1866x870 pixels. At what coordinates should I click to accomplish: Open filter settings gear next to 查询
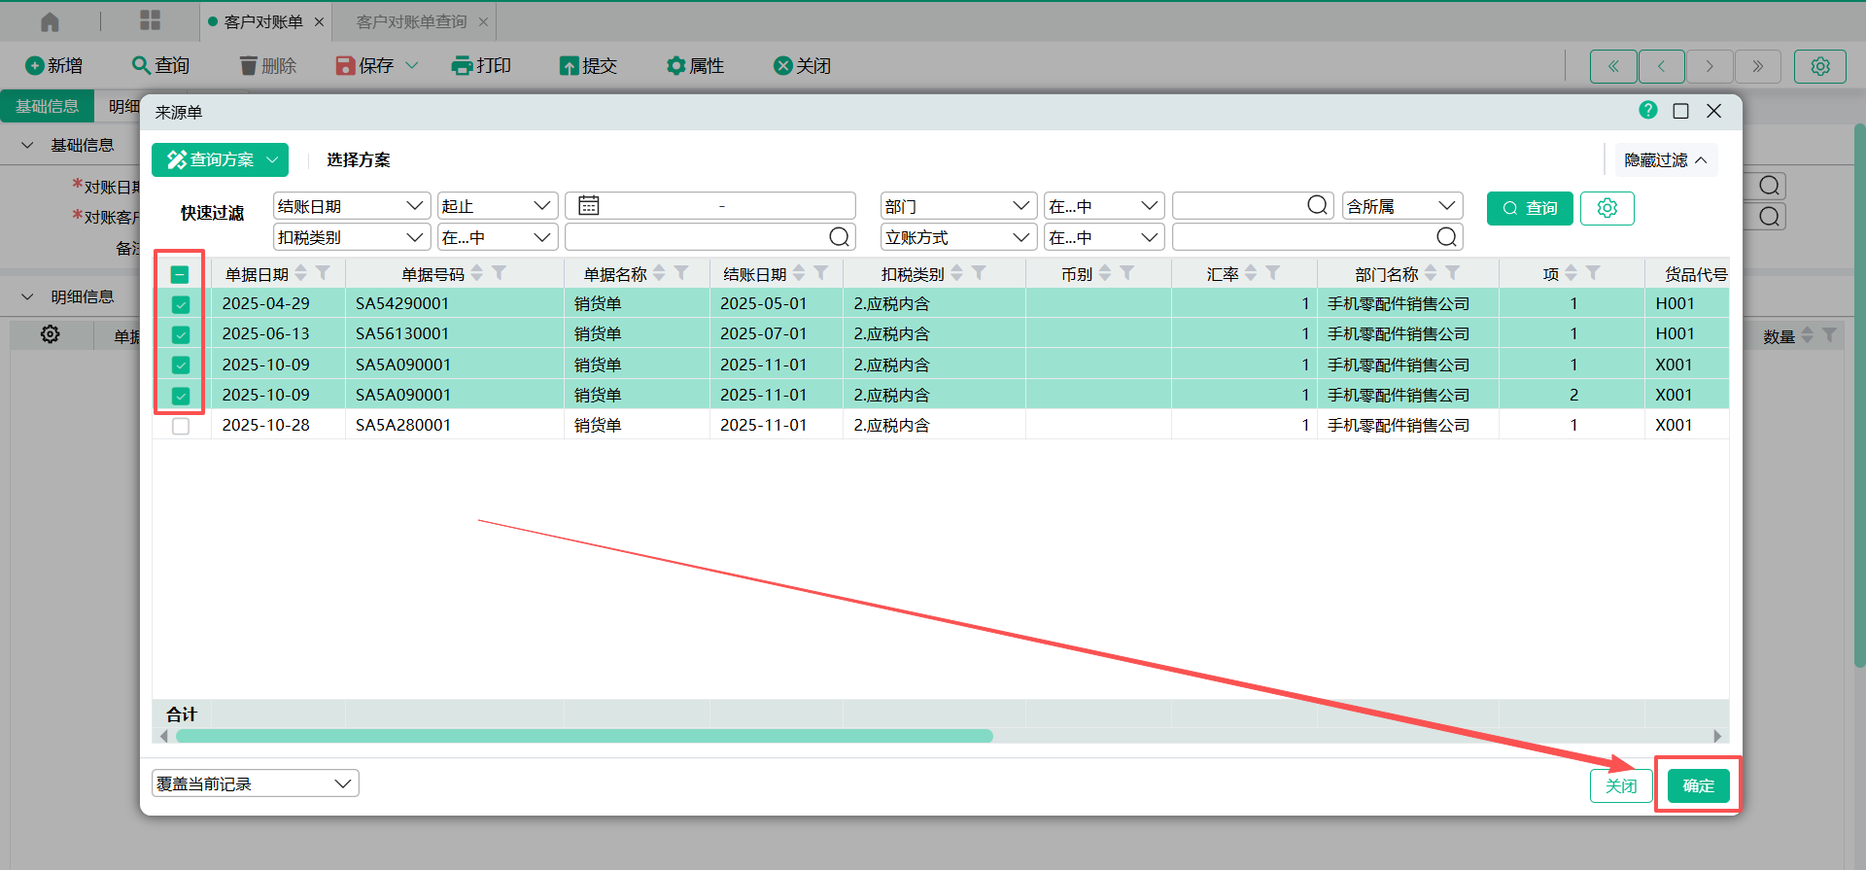[1607, 208]
